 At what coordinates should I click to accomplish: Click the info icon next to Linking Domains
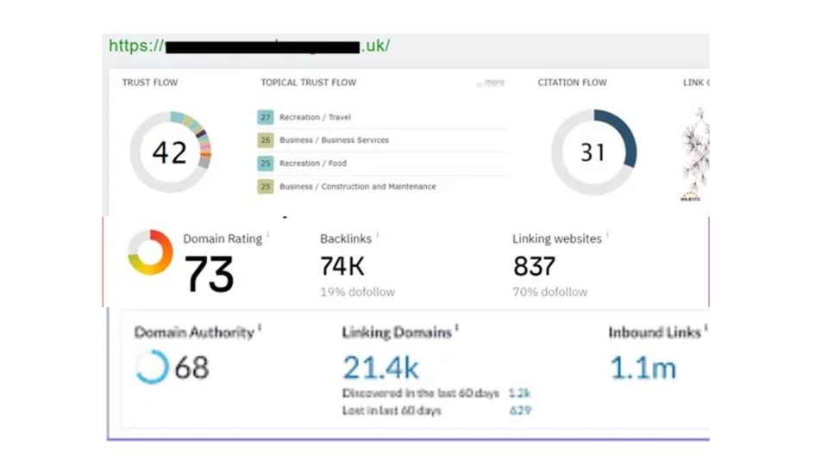click(x=457, y=328)
